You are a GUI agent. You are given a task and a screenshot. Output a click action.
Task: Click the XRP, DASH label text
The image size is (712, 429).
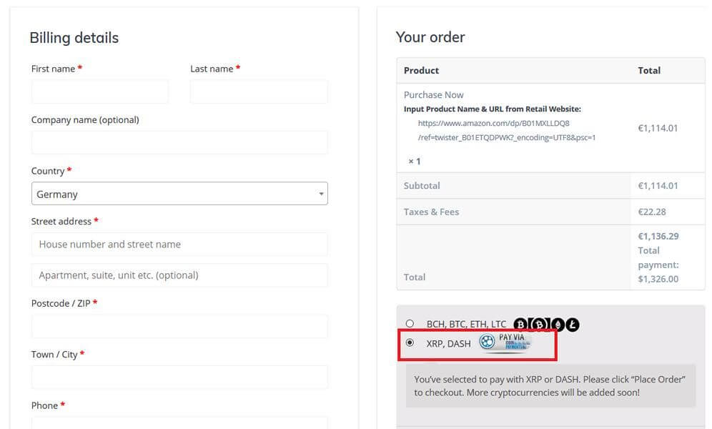(x=448, y=343)
